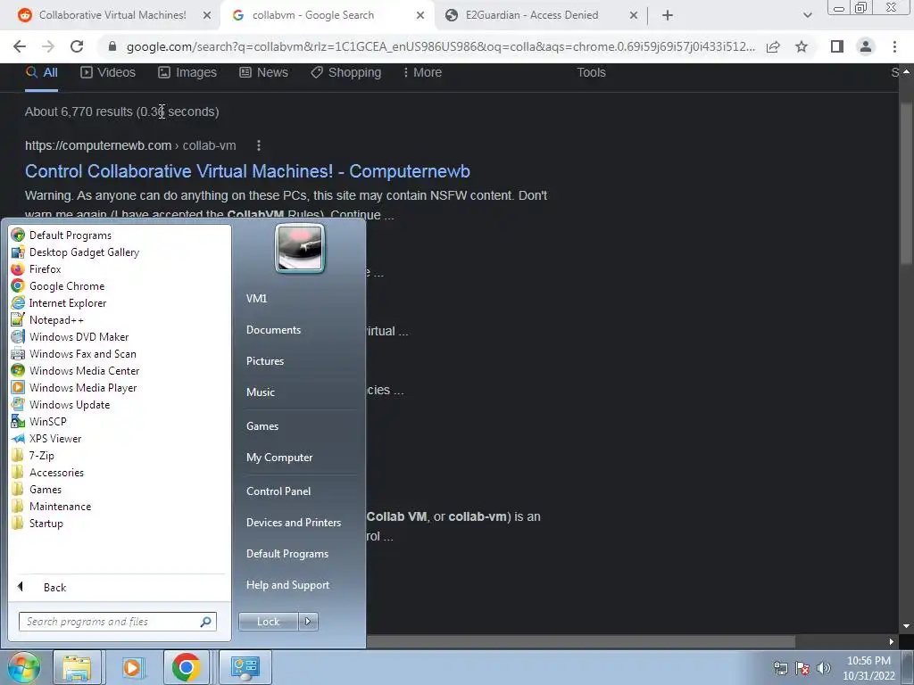The width and height of the screenshot is (914, 685).
Task: Open Chrome profile menu
Action: pos(866,46)
